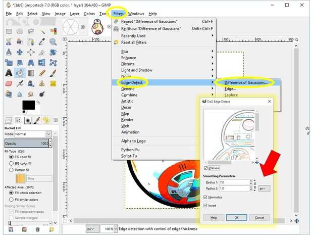
Task: Open tool options panel menu button
Action: 56,120
